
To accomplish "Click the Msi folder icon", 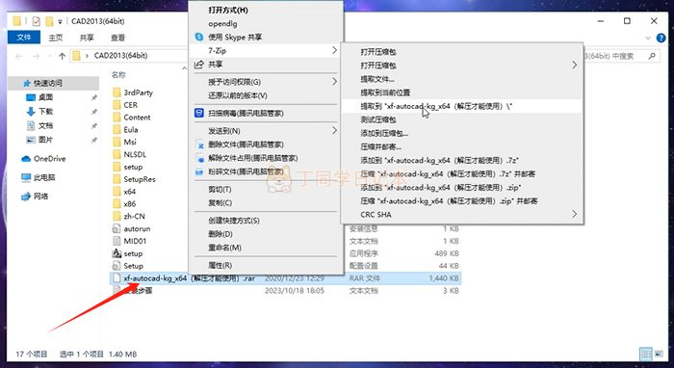I will click(117, 142).
